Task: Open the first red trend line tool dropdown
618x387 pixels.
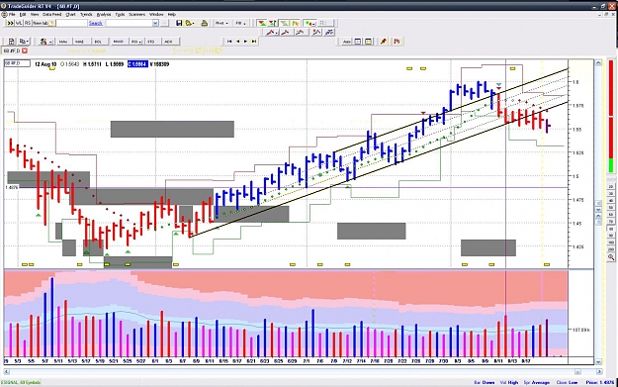Action: [x=272, y=33]
